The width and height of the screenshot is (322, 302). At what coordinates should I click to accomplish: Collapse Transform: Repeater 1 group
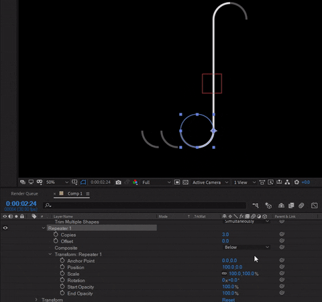pos(50,254)
